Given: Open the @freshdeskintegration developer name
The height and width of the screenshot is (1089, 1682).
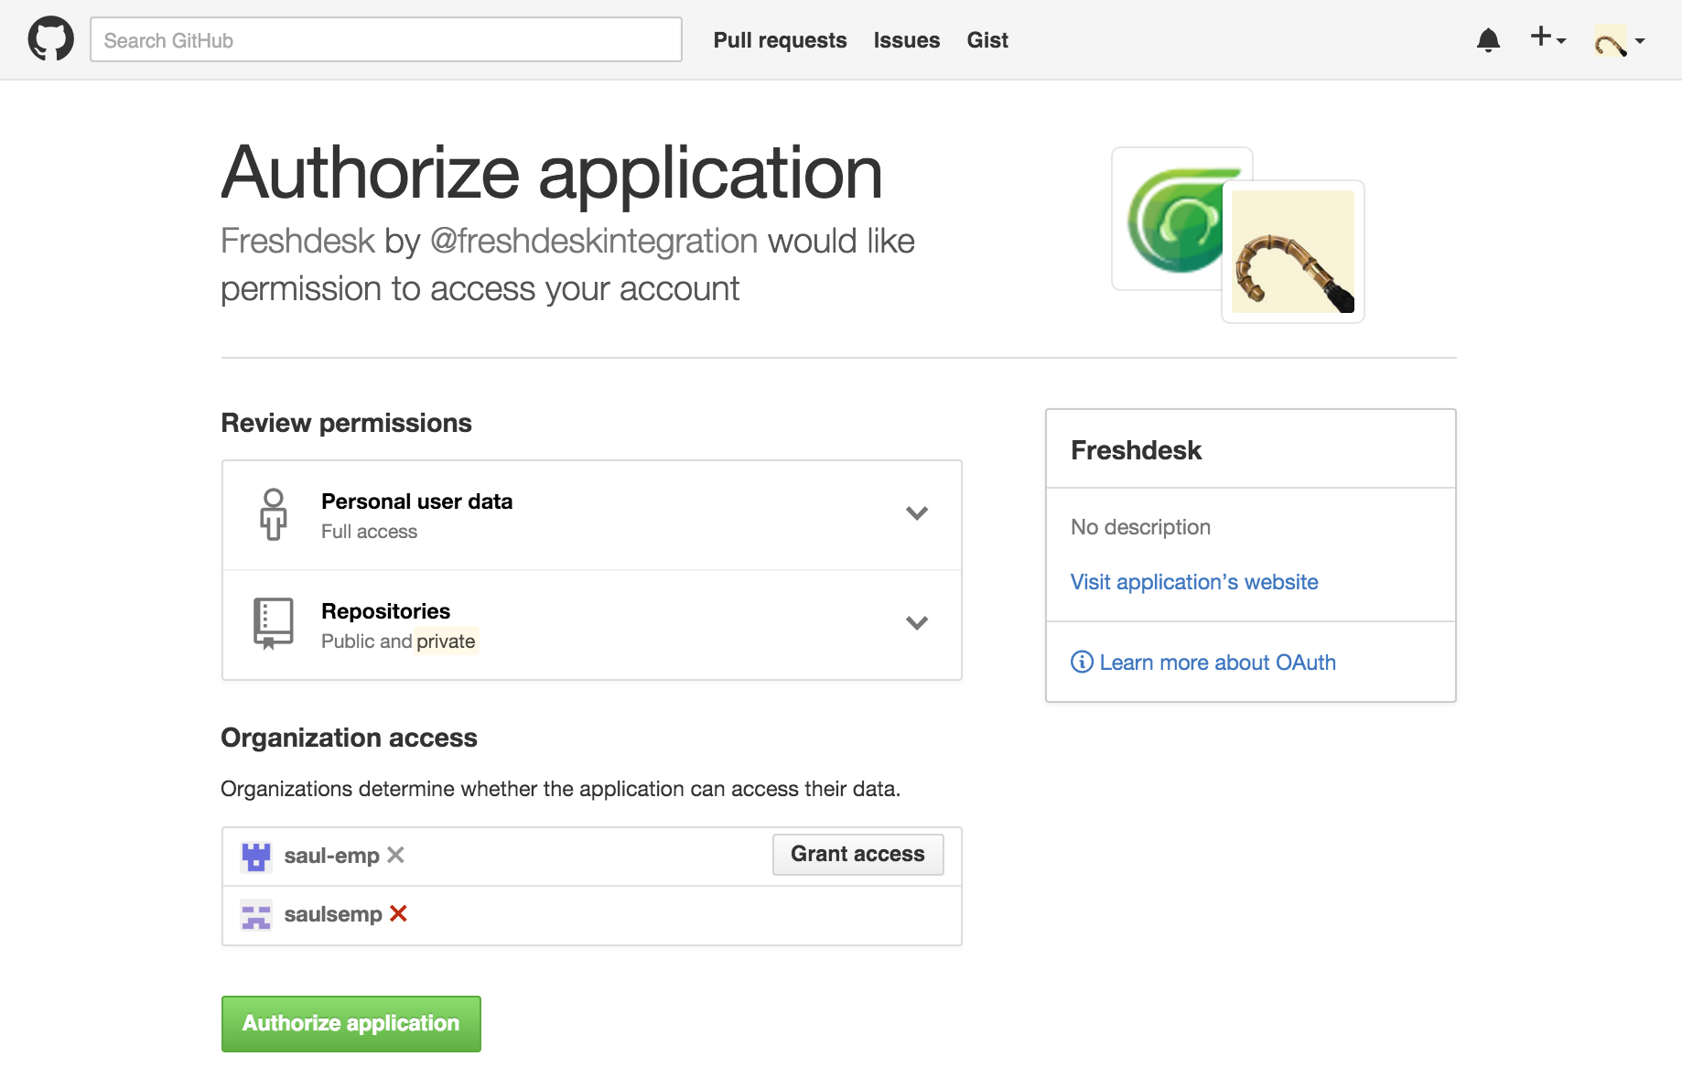Looking at the screenshot, I should click(593, 242).
